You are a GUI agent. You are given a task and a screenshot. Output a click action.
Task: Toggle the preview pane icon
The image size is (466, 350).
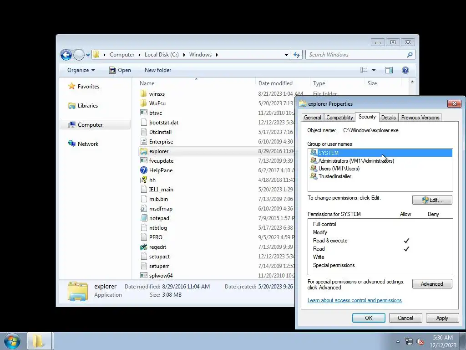389,70
